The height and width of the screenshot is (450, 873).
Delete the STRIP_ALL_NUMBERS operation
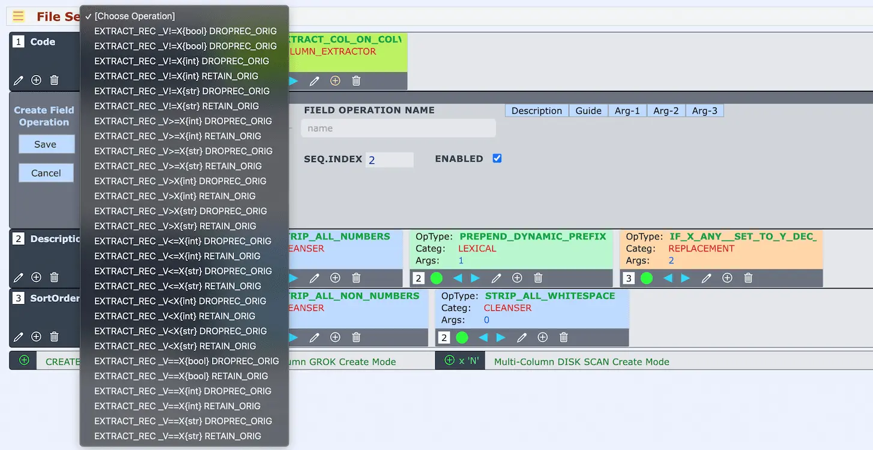[356, 278]
